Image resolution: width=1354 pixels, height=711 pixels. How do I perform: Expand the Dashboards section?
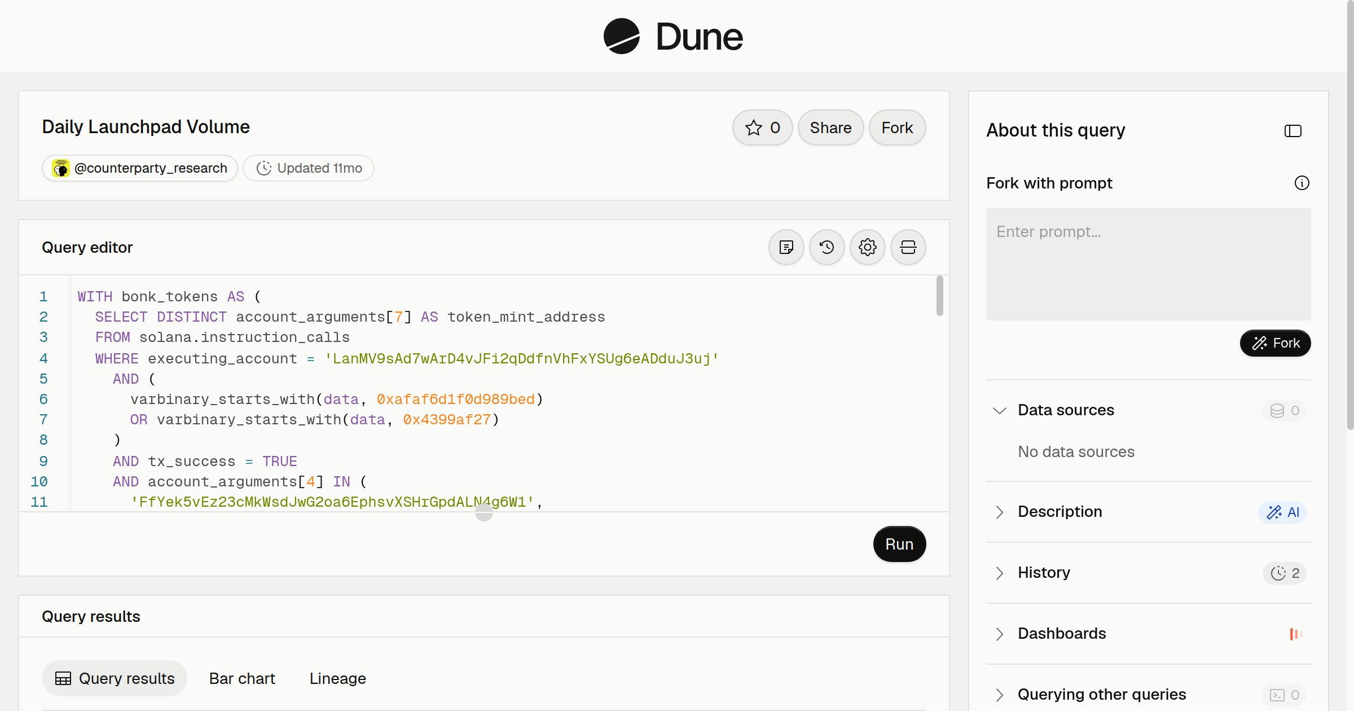pos(999,634)
